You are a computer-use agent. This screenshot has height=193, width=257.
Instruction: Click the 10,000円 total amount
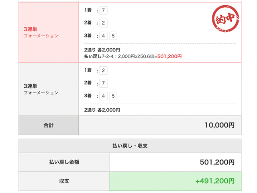coord(219,125)
